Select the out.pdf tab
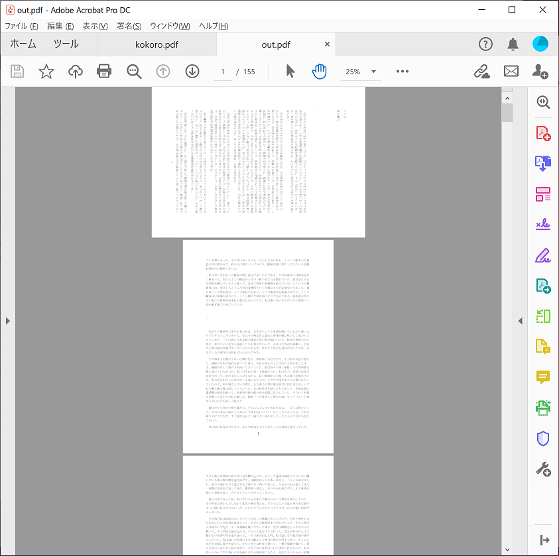The height and width of the screenshot is (556, 559). click(276, 44)
